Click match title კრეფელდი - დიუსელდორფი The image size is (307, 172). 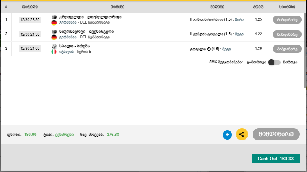90,17
